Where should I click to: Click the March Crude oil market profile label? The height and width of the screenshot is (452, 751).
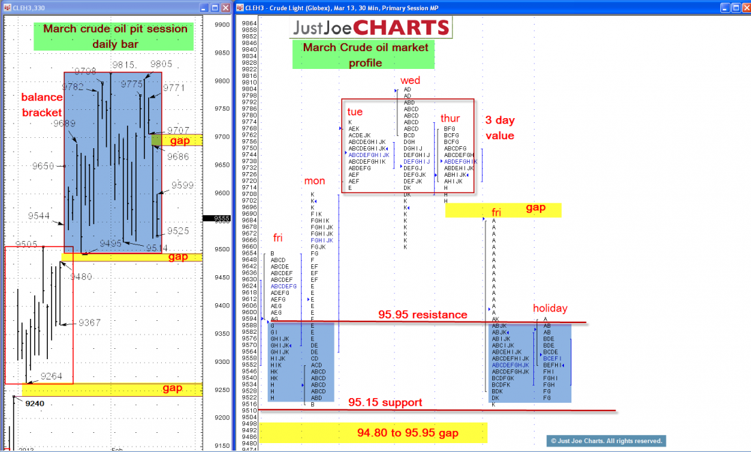pos(365,55)
